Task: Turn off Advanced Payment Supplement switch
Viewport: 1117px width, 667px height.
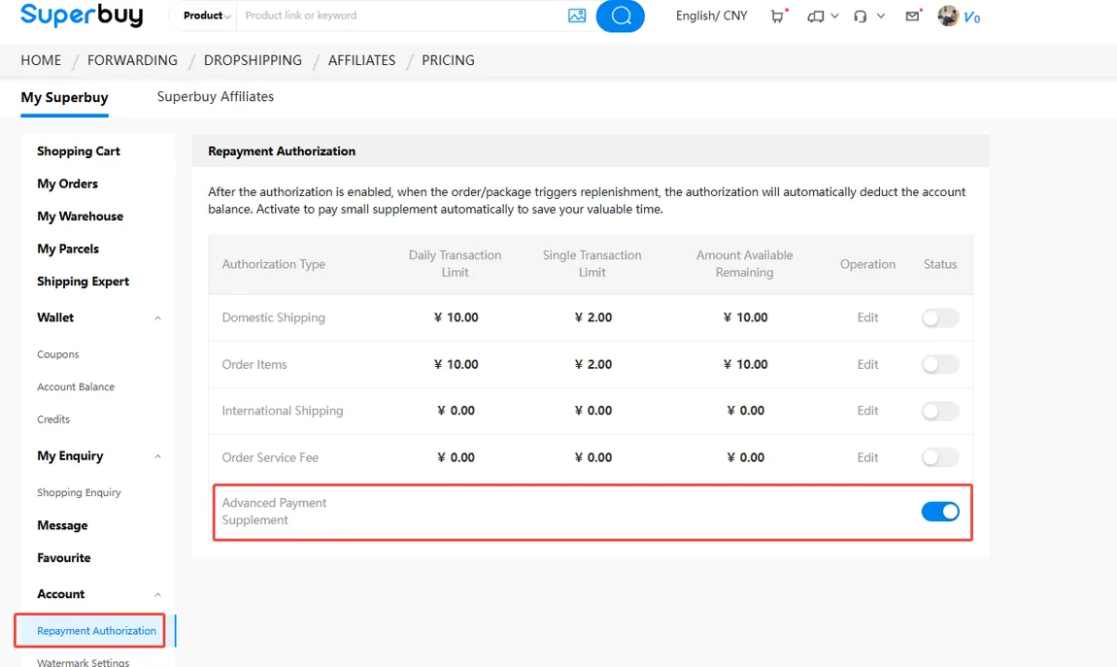Action: [940, 511]
